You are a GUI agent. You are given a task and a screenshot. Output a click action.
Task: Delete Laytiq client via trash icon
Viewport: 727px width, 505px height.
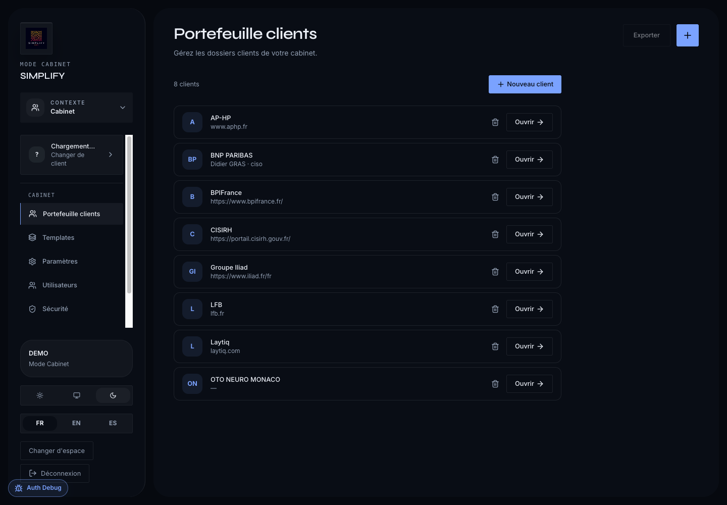pos(495,346)
